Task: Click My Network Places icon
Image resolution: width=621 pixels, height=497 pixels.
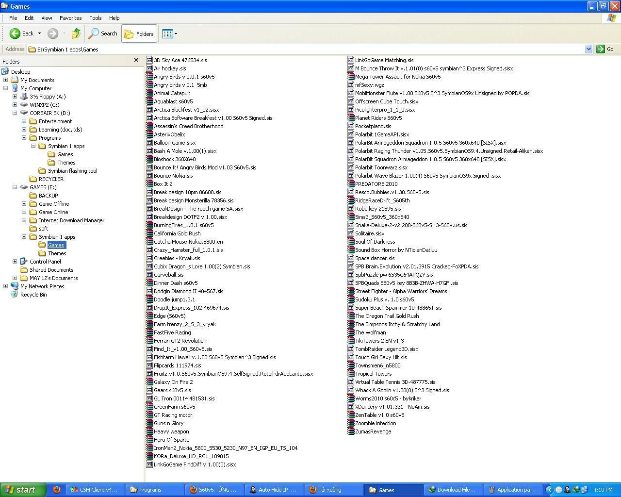Action: click(15, 286)
